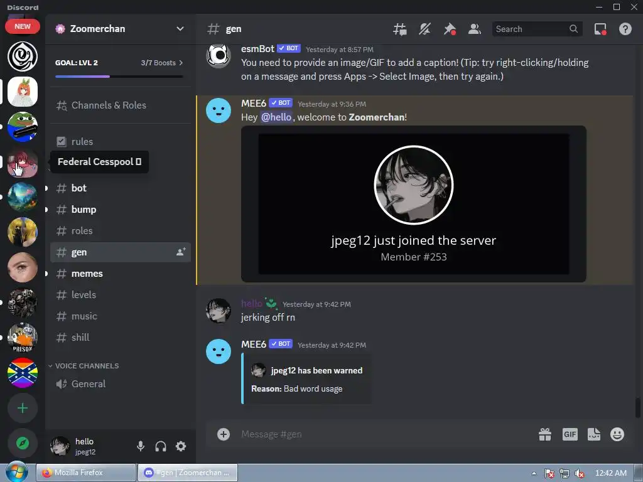Open pinned messages icon

450,29
